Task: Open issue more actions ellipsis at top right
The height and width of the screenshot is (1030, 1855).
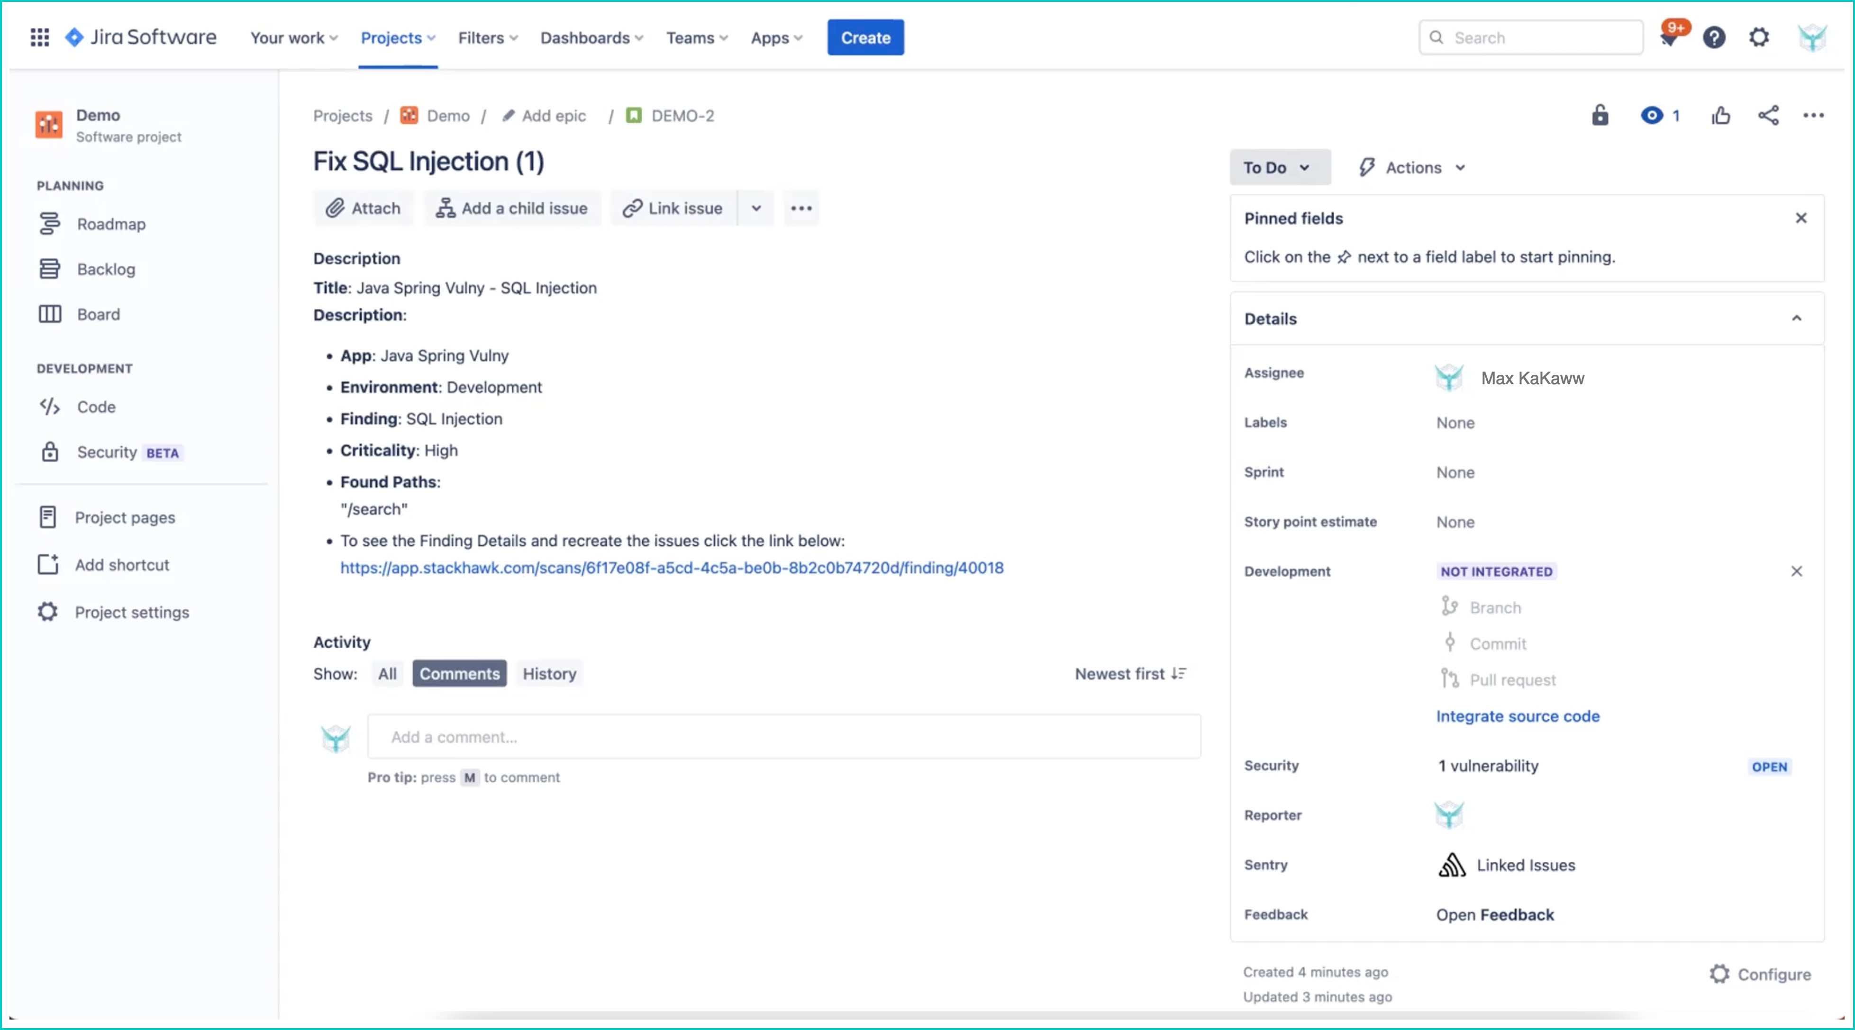Action: (x=1813, y=115)
